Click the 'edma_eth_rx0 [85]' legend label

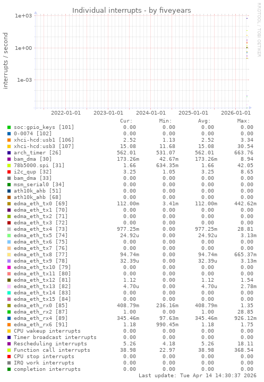click(x=40, y=305)
